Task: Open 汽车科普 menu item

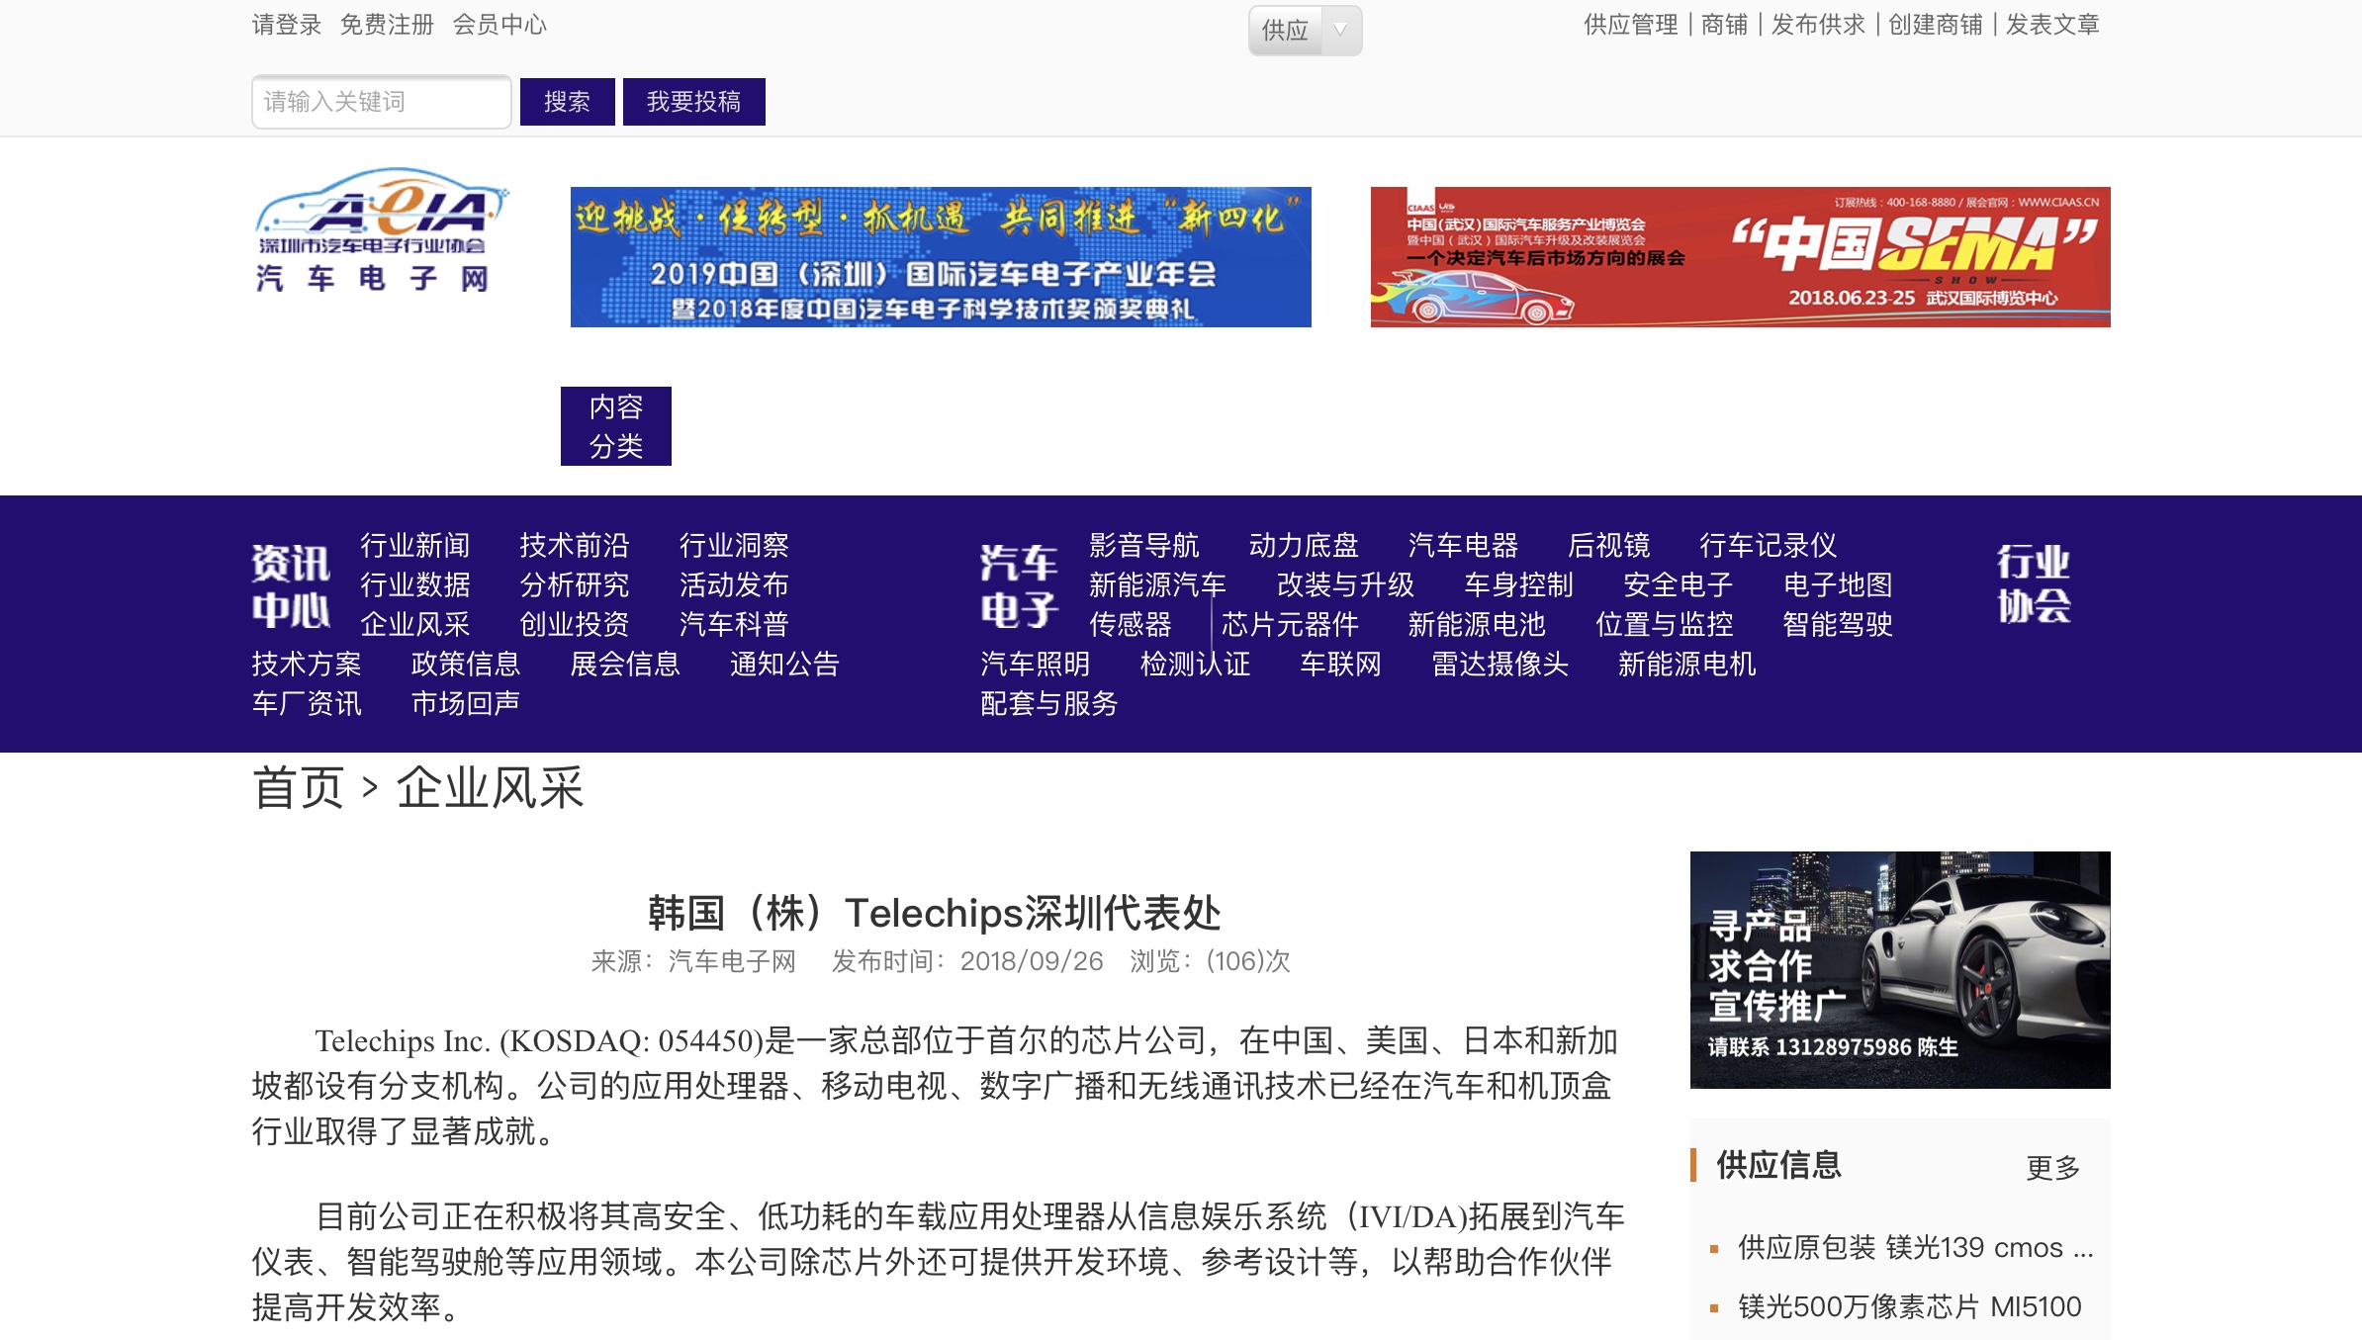Action: point(734,624)
